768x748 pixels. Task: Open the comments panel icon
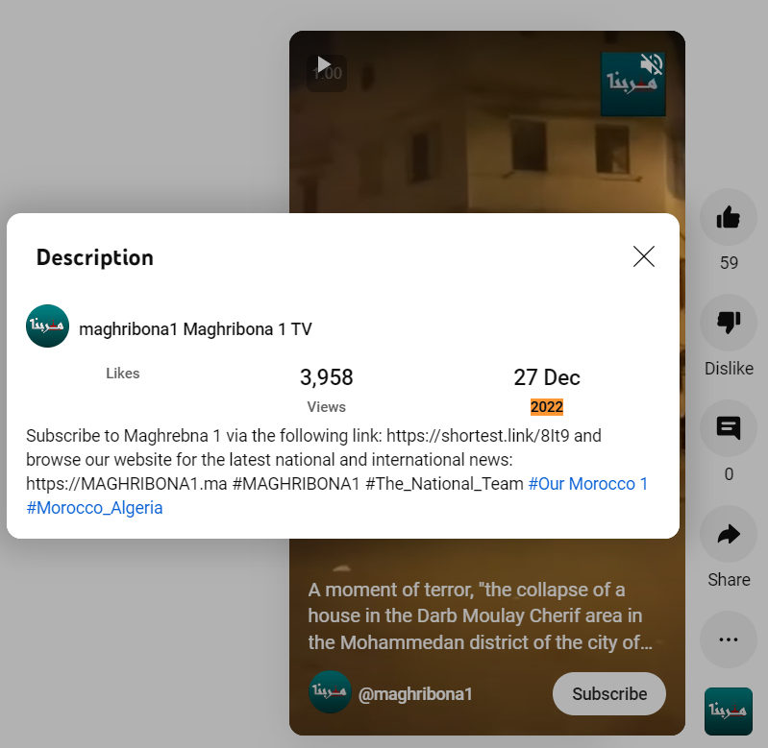729,428
